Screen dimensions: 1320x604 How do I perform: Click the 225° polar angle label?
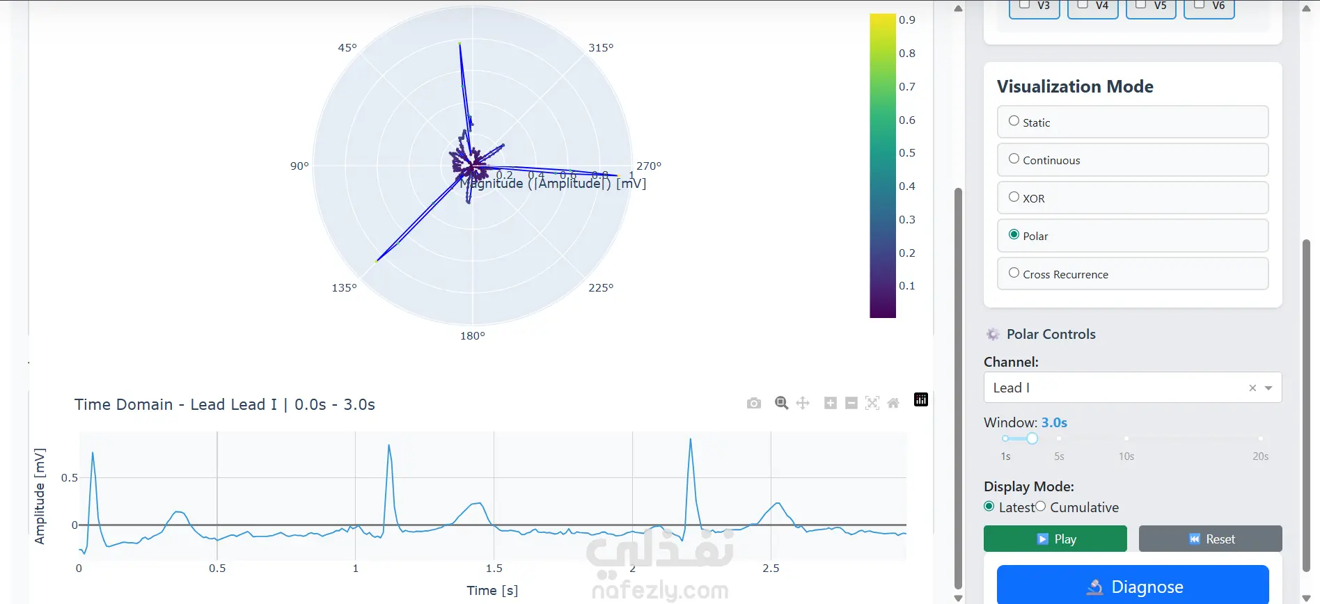[601, 287]
